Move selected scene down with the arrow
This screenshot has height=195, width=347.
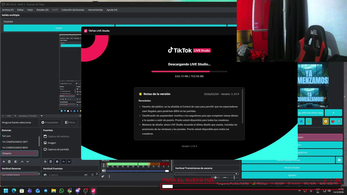pyautogui.click(x=28, y=162)
